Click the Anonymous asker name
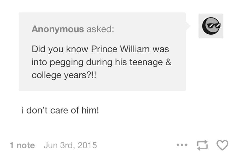Viewport: 242px width, 162px height. point(58,29)
